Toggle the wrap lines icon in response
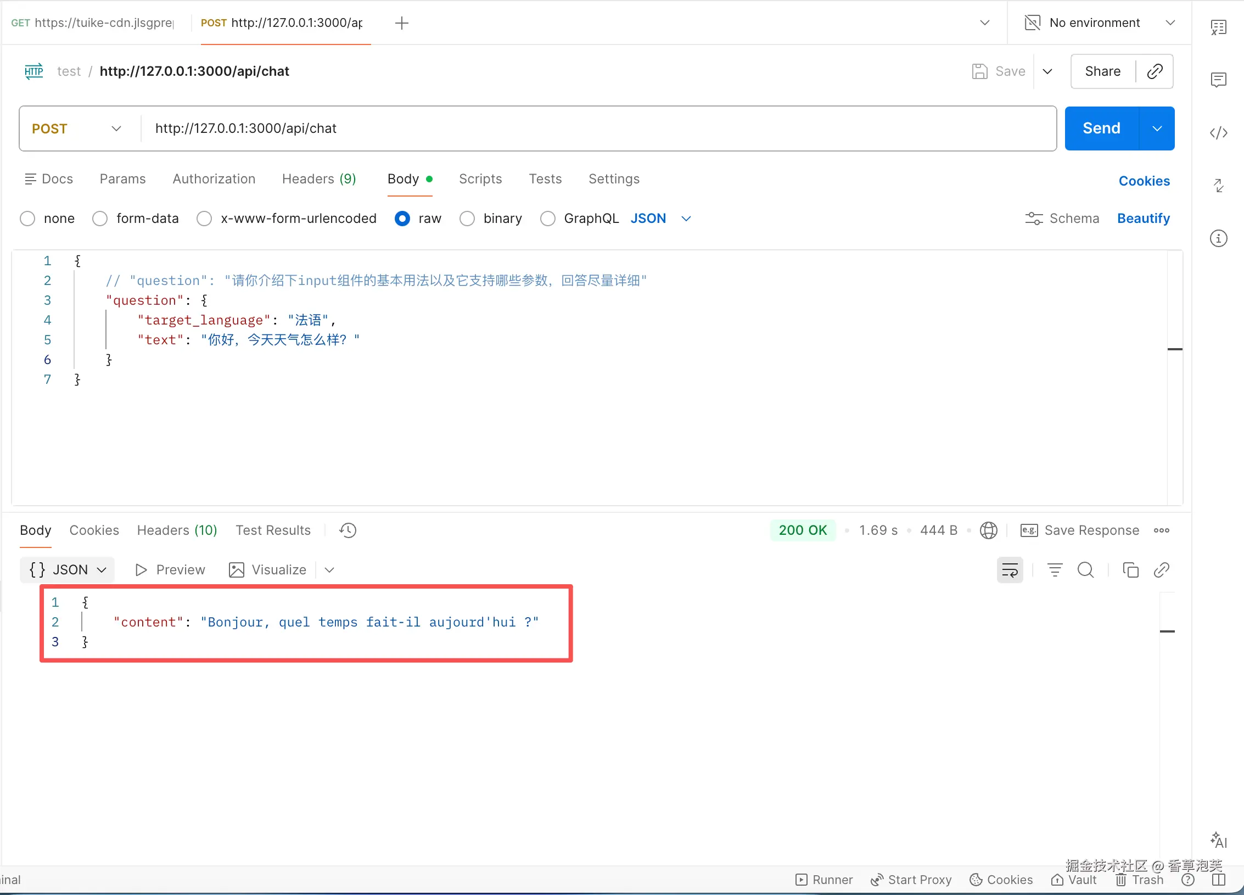The height and width of the screenshot is (895, 1244). [1010, 570]
